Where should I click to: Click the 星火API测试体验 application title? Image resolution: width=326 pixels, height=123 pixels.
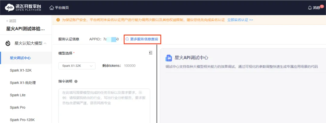tap(25, 29)
